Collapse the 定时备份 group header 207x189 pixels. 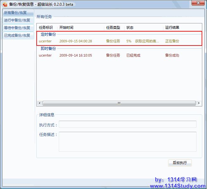click(48, 34)
